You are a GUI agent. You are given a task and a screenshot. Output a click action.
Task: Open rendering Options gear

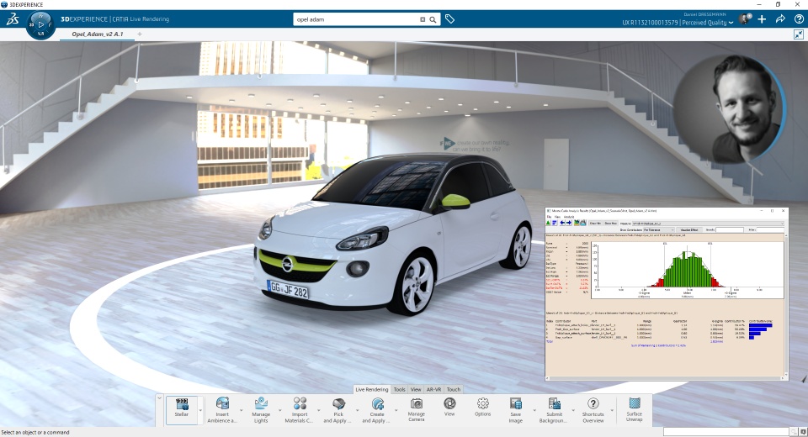pyautogui.click(x=483, y=407)
